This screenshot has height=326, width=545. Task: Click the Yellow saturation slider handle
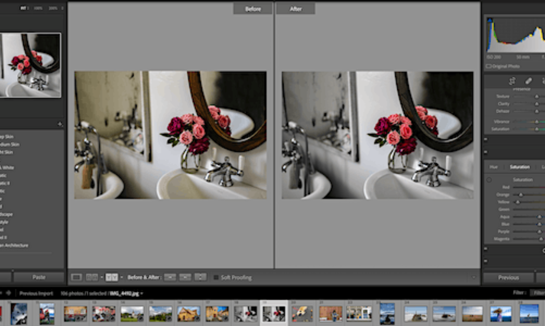518,202
